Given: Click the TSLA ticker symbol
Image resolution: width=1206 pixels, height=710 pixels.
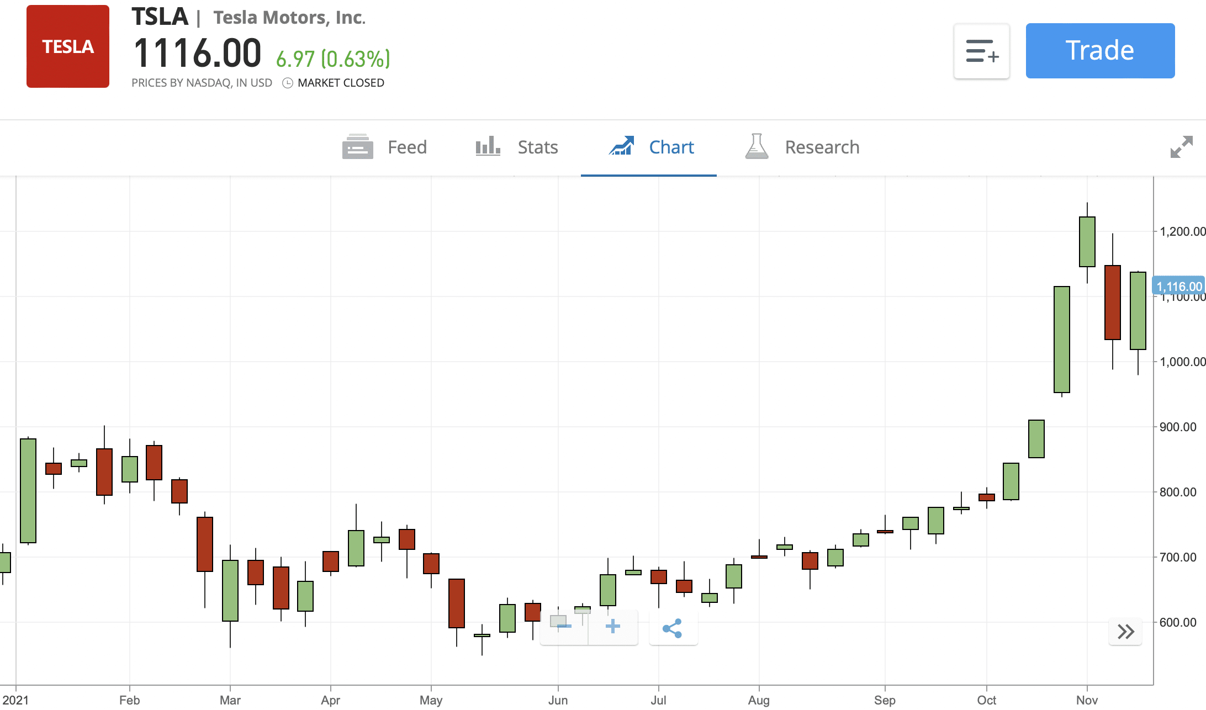Looking at the screenshot, I should pyautogui.click(x=160, y=17).
